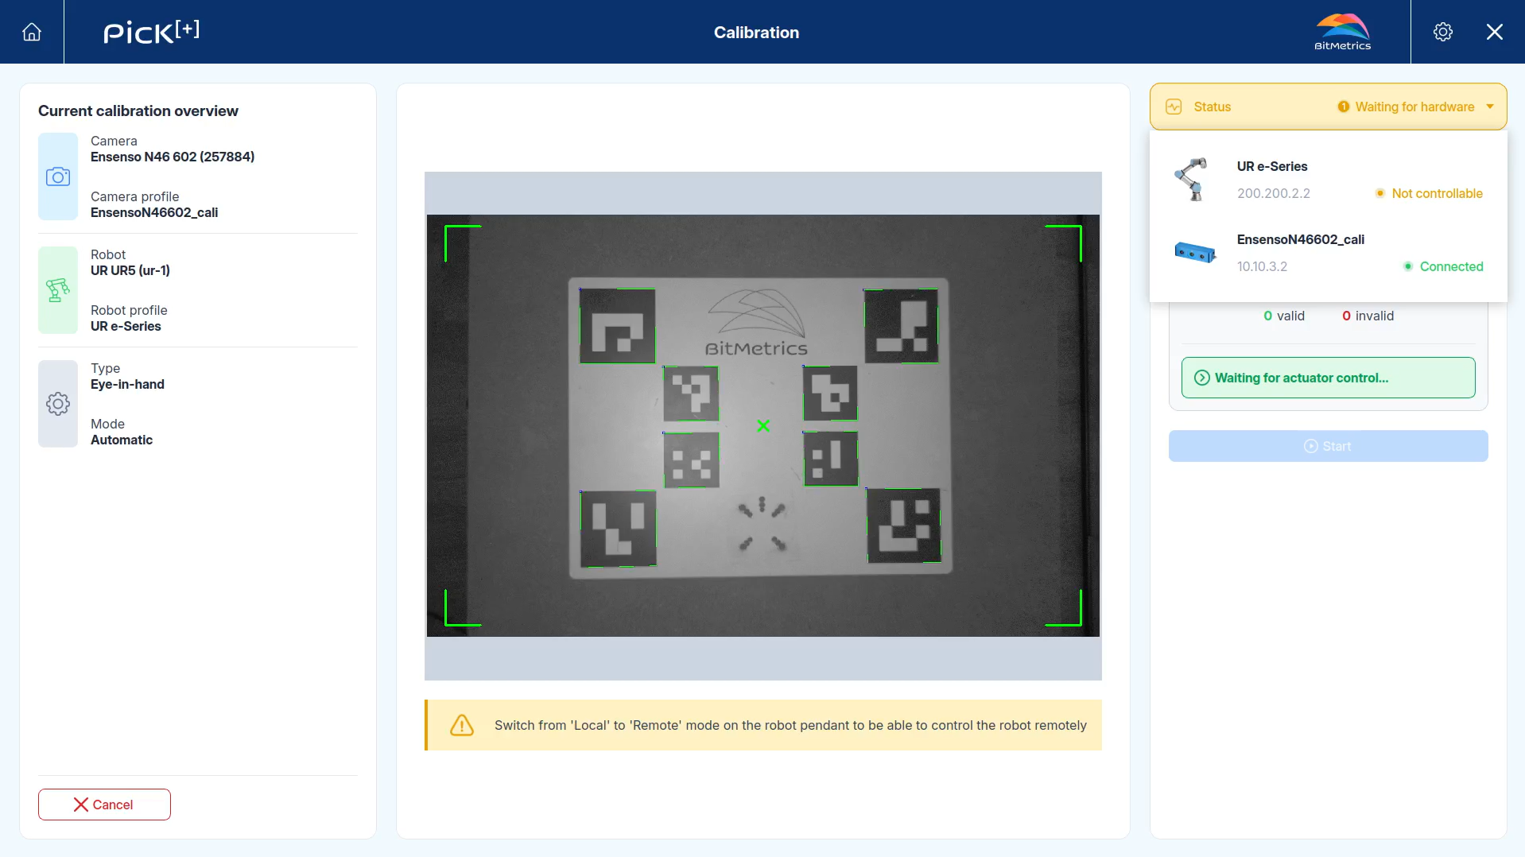1525x857 pixels.
Task: Click the green cross in camera view
Action: pos(763,426)
